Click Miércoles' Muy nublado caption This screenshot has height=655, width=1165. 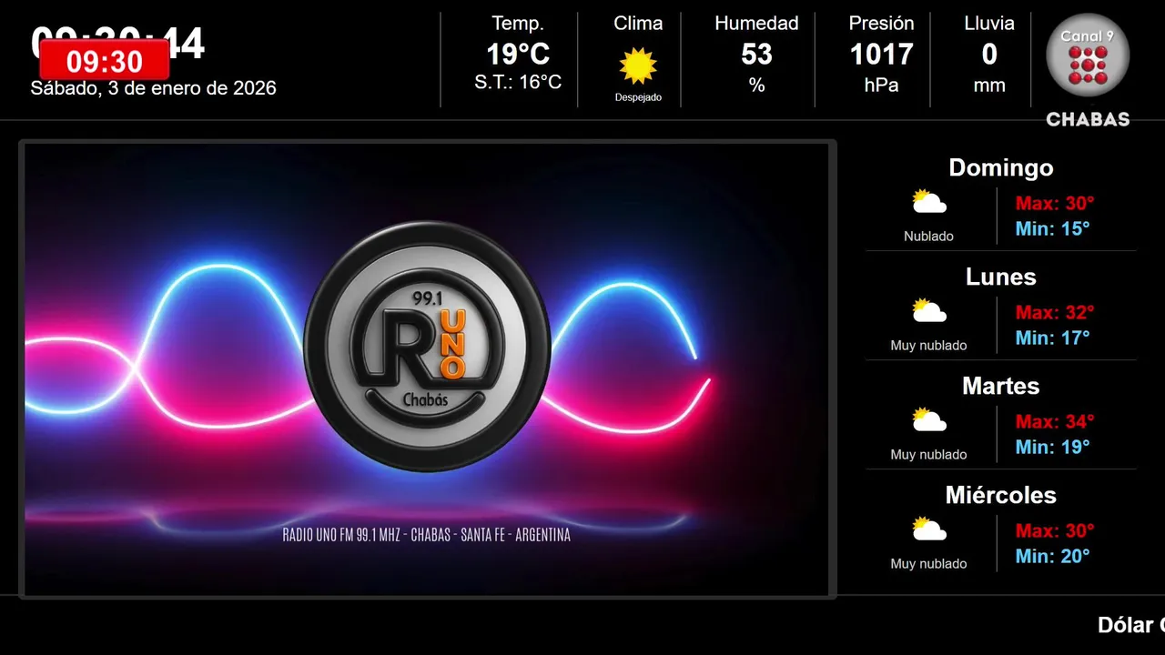point(929,564)
